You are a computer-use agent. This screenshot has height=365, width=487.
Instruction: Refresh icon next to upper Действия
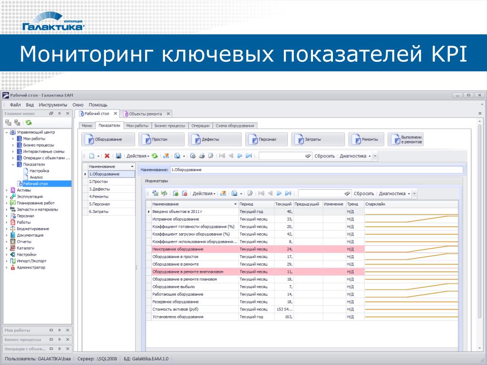point(155,156)
